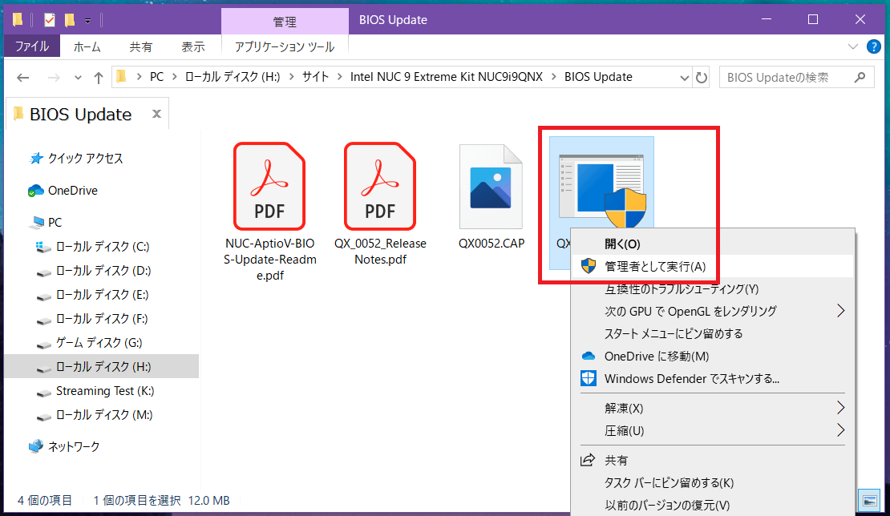
Task: Open ネットワーク in the navigation pane
Action: (74, 446)
